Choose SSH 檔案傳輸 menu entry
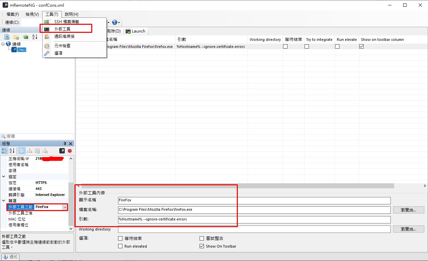Screen dimensions: 428x261 [66, 22]
